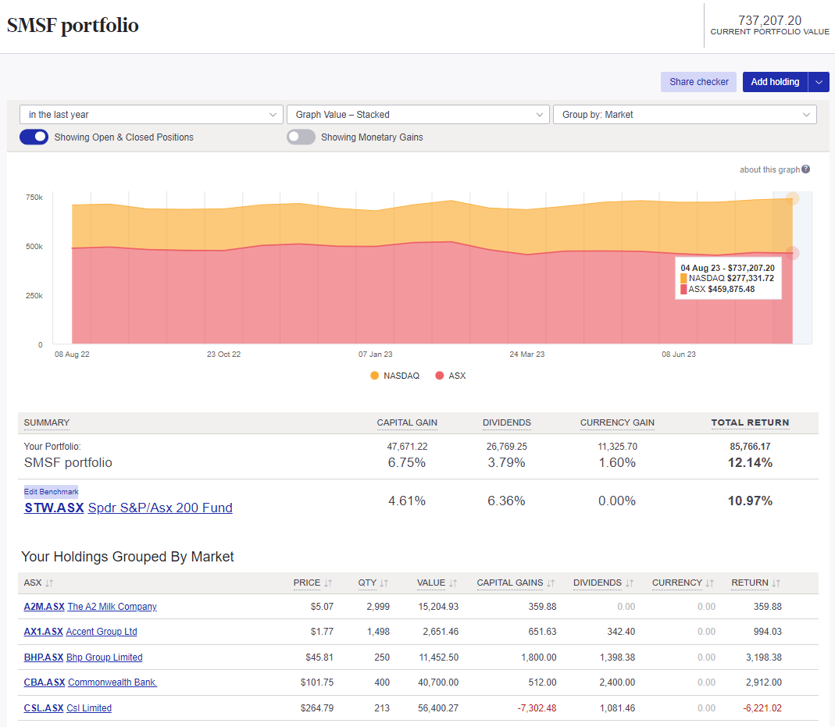Click Edit Benchmark
The width and height of the screenshot is (835, 727).
[x=51, y=491]
